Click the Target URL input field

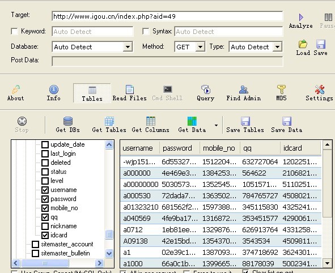tap(167, 16)
